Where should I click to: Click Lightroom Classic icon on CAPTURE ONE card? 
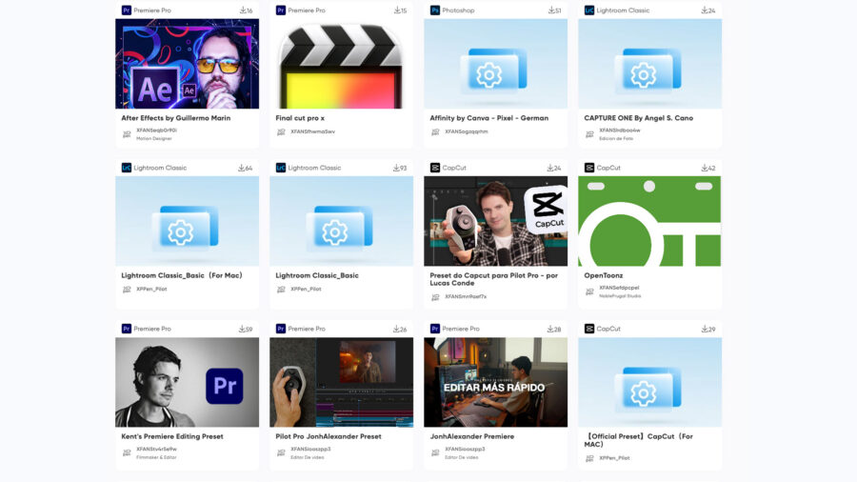coord(589,10)
